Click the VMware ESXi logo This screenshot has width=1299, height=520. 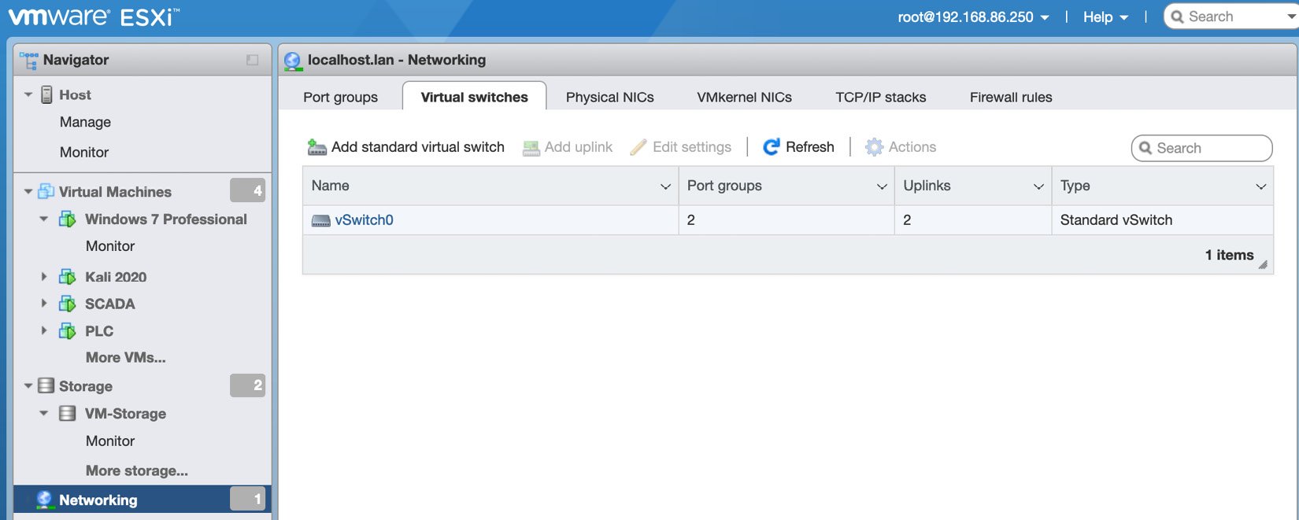pos(94,17)
